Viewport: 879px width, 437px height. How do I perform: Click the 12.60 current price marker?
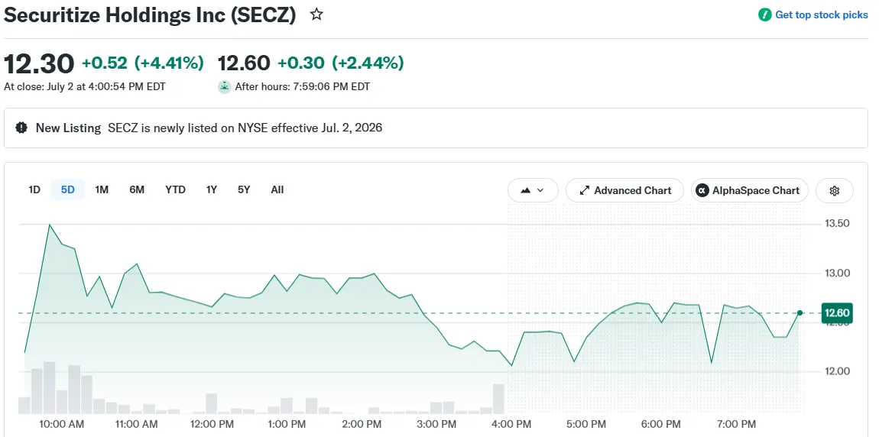click(x=836, y=313)
